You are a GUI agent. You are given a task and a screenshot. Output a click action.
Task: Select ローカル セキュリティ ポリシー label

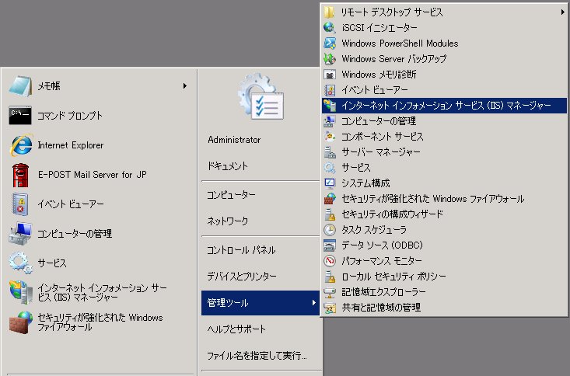click(393, 277)
